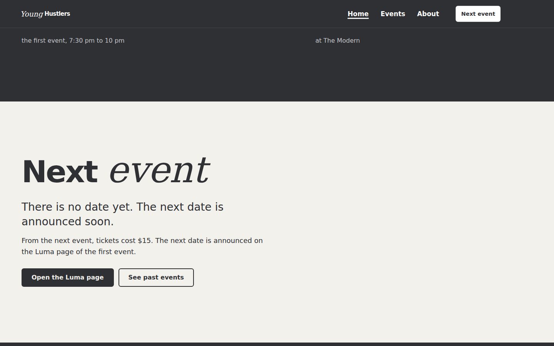This screenshot has width=554, height=346.
Task: Go to the Home nav link
Action: 358,14
